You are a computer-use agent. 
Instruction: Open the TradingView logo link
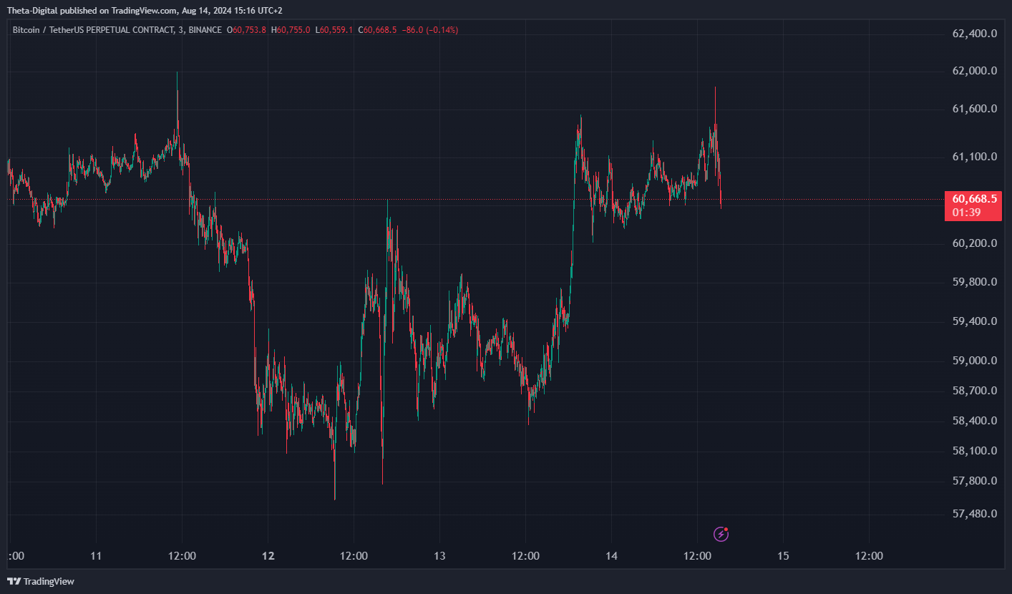coord(41,581)
